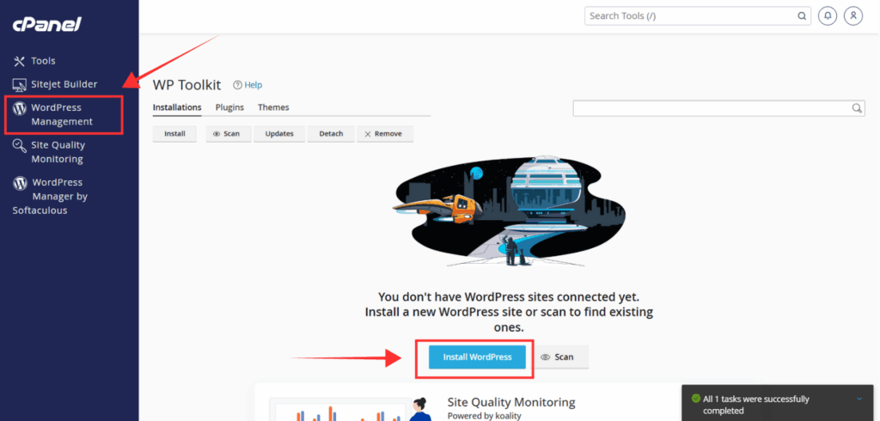This screenshot has width=880, height=421.
Task: Switch to the Plugins tab
Action: pos(229,107)
